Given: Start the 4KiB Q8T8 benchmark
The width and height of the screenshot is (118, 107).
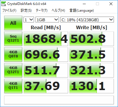Looking at the screenshot, I should (13, 55).
